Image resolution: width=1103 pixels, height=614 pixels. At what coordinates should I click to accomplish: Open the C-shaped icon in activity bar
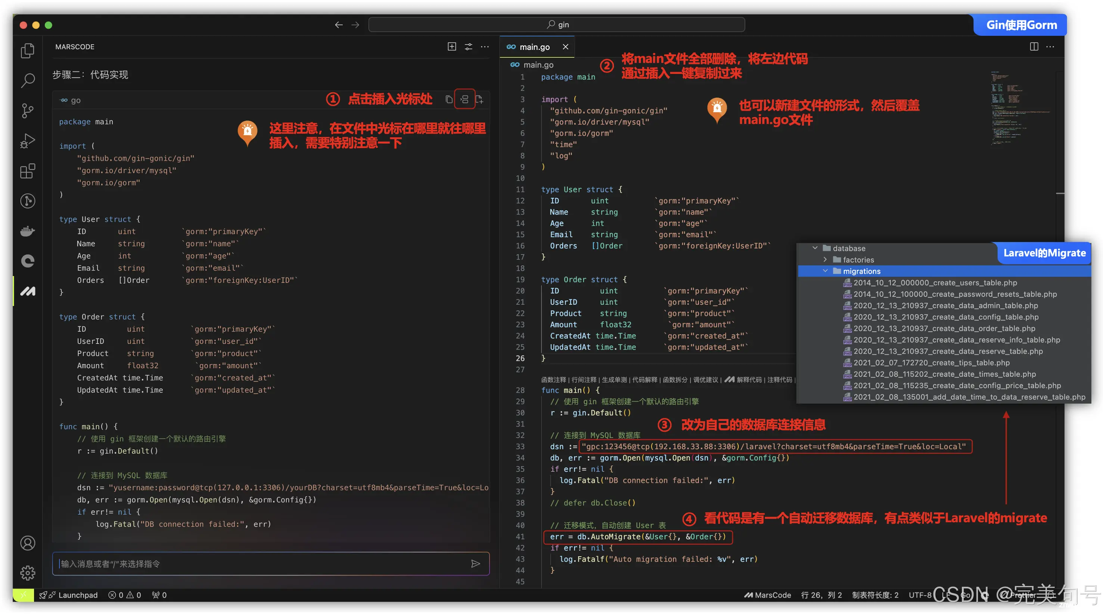point(28,261)
